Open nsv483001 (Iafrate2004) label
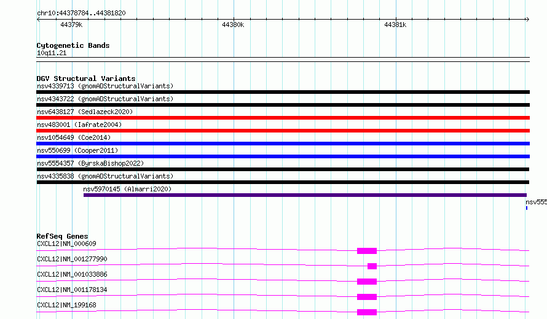The width and height of the screenshot is (547, 319). [79, 125]
